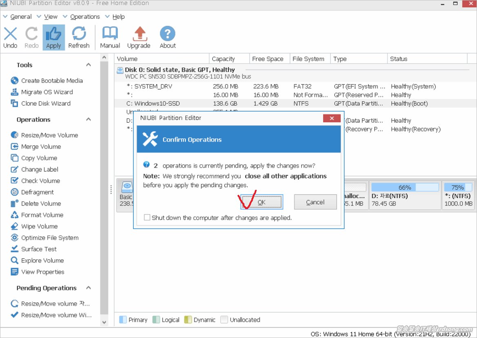This screenshot has width=477, height=338.
Task: Enable shut down after changes checkbox
Action: click(147, 218)
